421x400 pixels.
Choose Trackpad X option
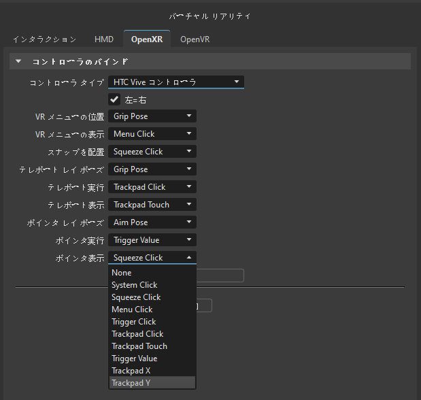click(x=152, y=371)
